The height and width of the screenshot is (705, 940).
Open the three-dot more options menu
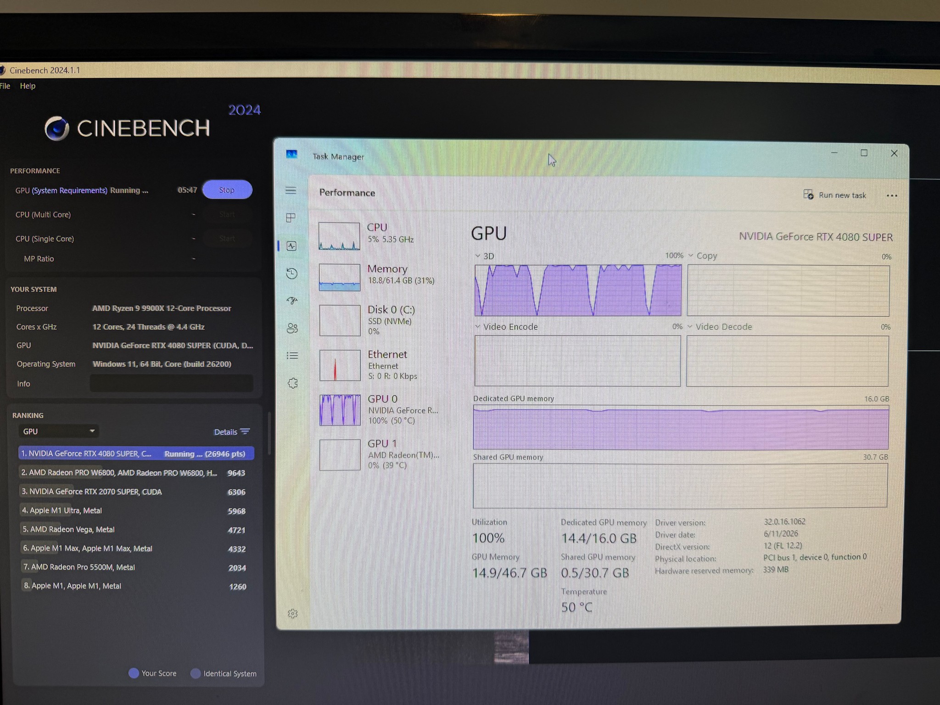tap(891, 196)
